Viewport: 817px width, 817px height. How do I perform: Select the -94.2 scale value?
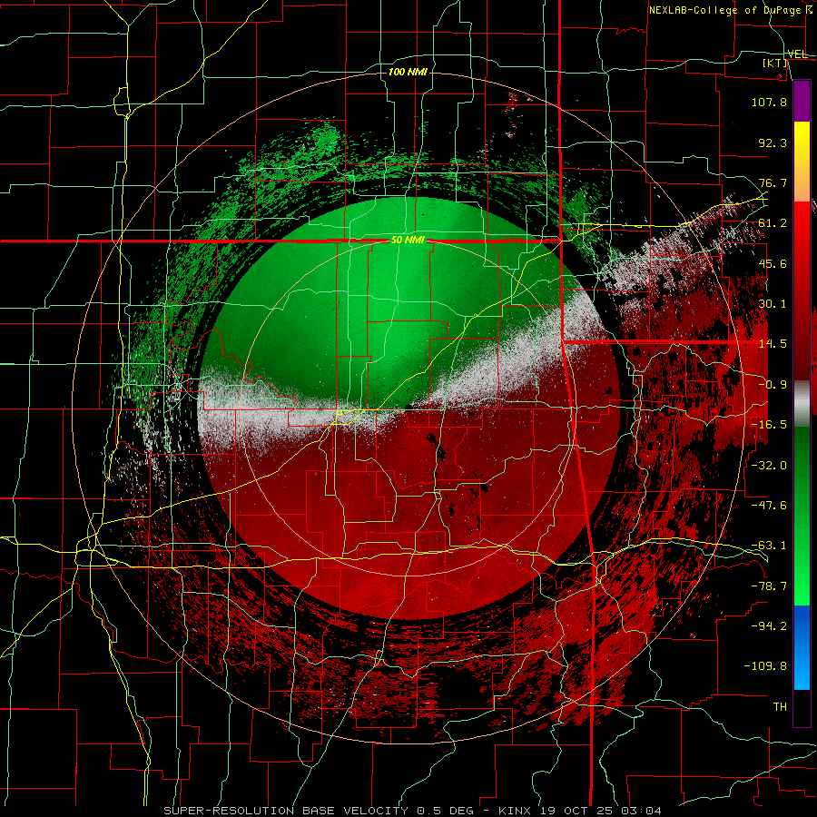click(769, 626)
